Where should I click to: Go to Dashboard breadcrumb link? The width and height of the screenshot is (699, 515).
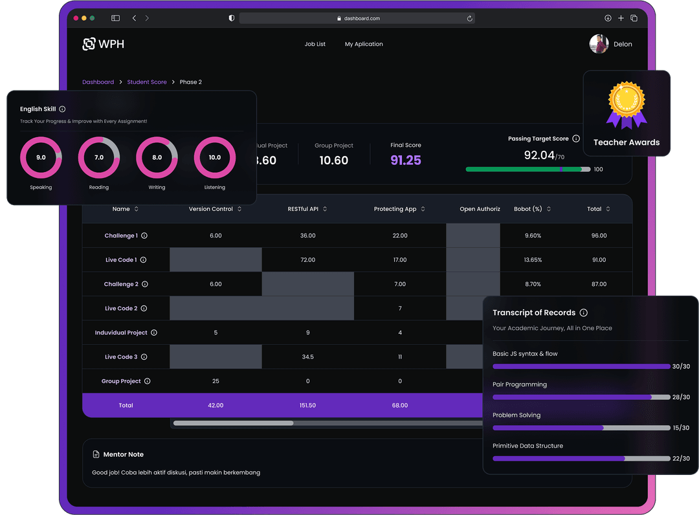point(98,82)
